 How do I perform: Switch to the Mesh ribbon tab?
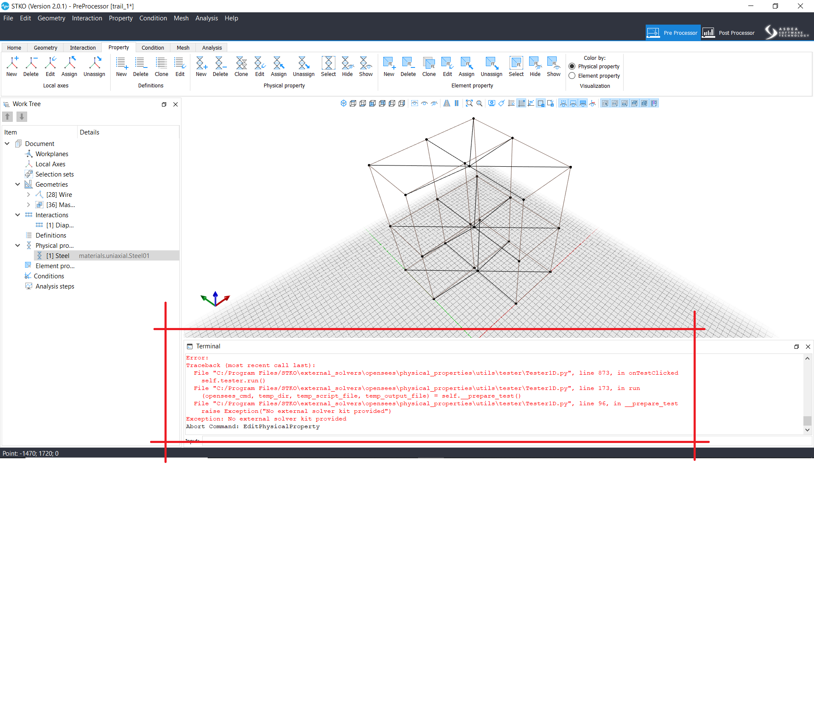click(x=183, y=48)
